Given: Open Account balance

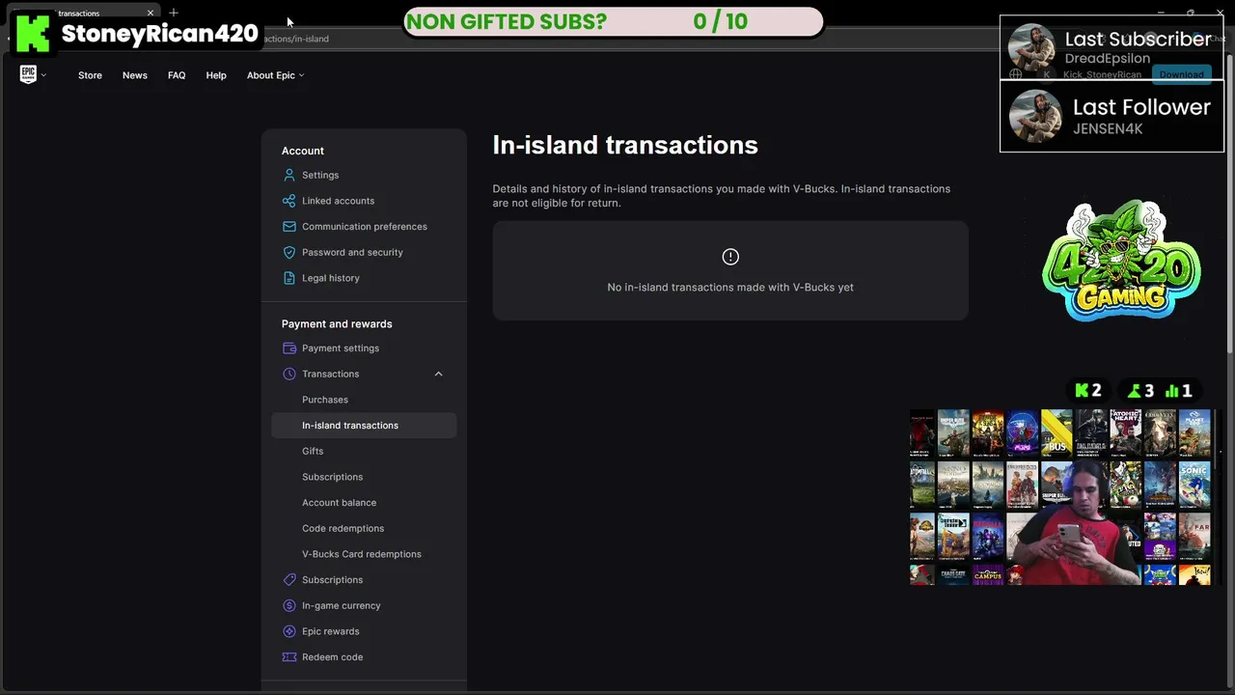Looking at the screenshot, I should click(x=339, y=503).
